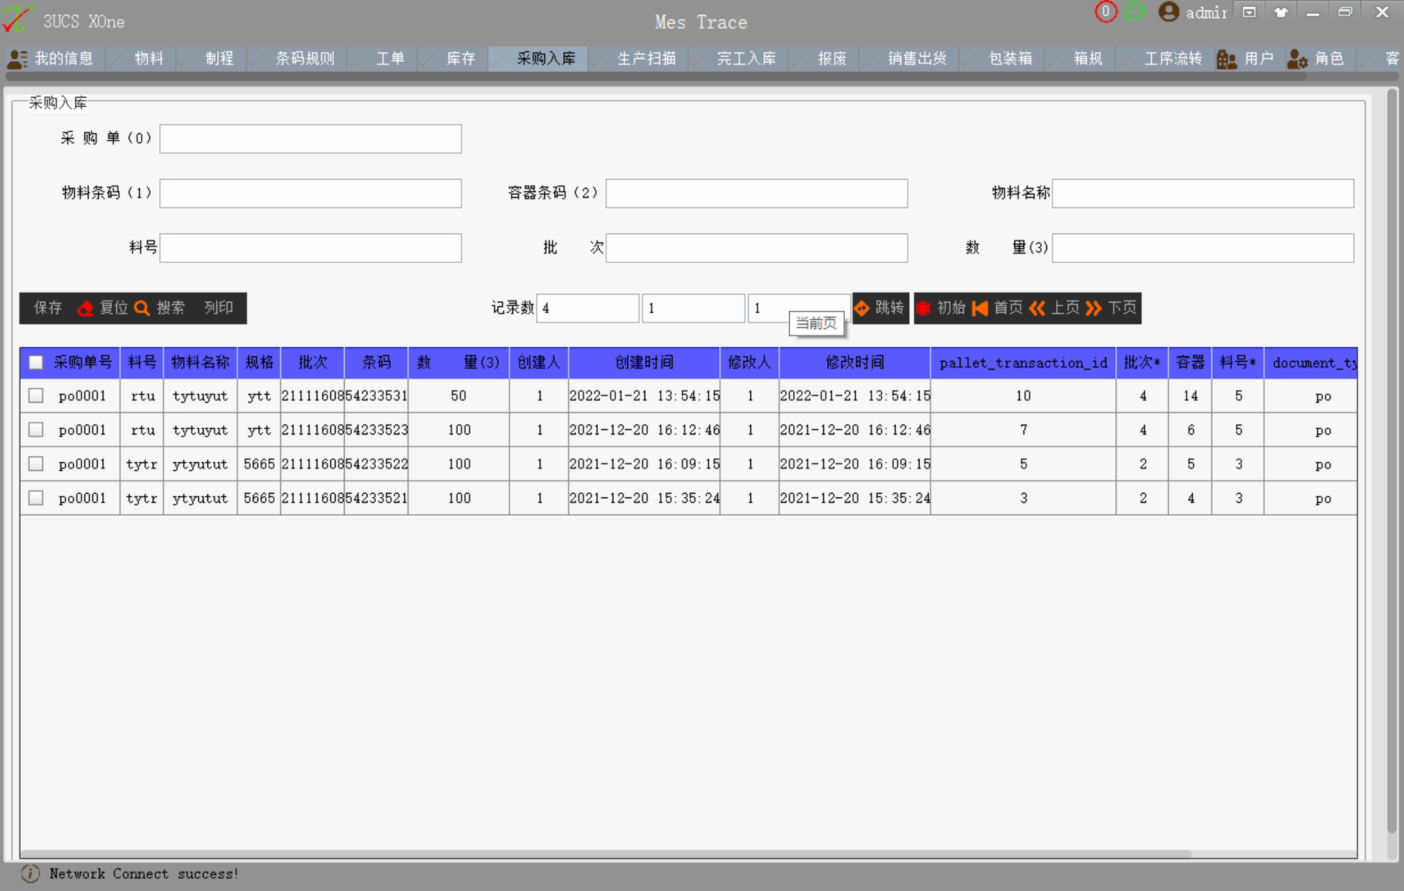
Task: Toggle the select-all checkbox in table header
Action: point(36,363)
